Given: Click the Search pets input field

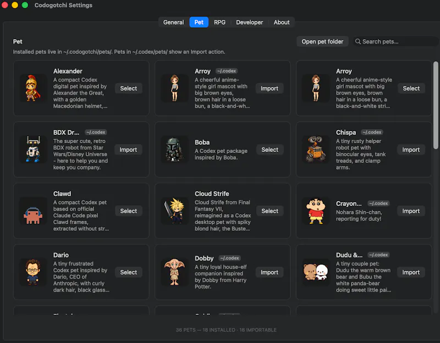Looking at the screenshot, I should (395, 42).
